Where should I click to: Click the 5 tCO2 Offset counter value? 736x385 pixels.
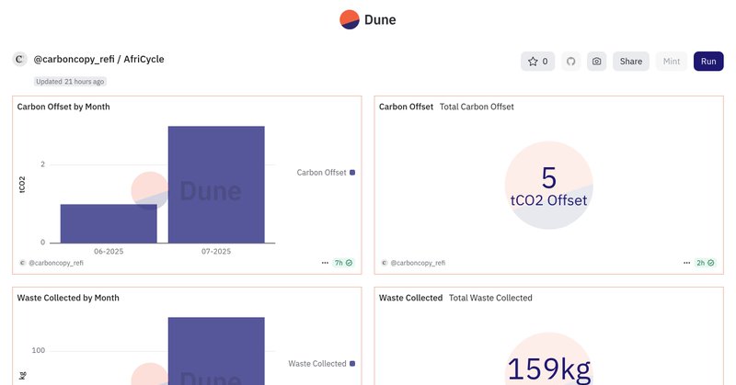548,187
